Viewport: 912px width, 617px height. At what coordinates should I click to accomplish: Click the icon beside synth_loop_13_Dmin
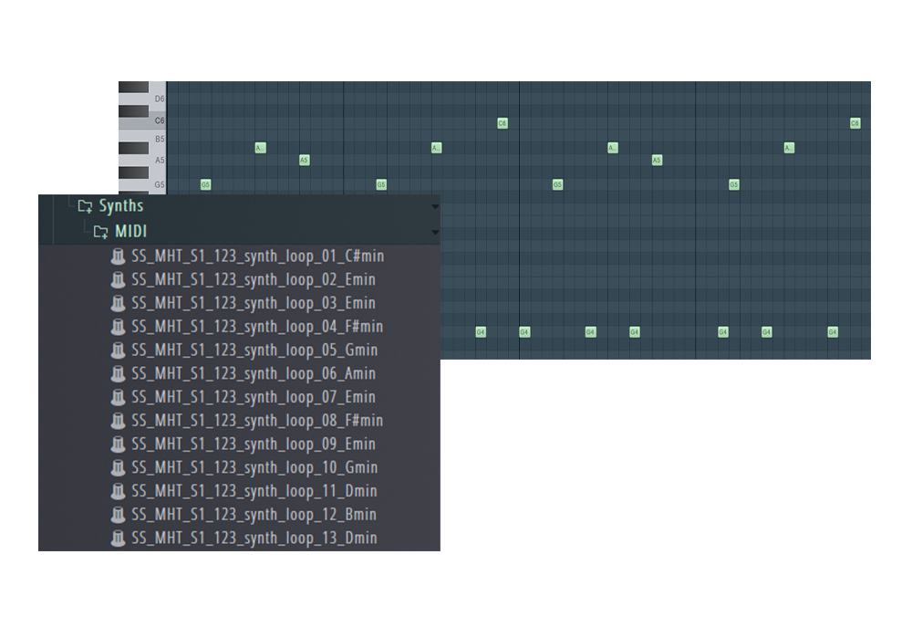tap(118, 539)
